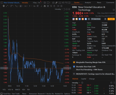Image resolution: width=116 pixels, height=95 pixels.
Task: Click the camera screenshot icon
Action: (53, 3)
